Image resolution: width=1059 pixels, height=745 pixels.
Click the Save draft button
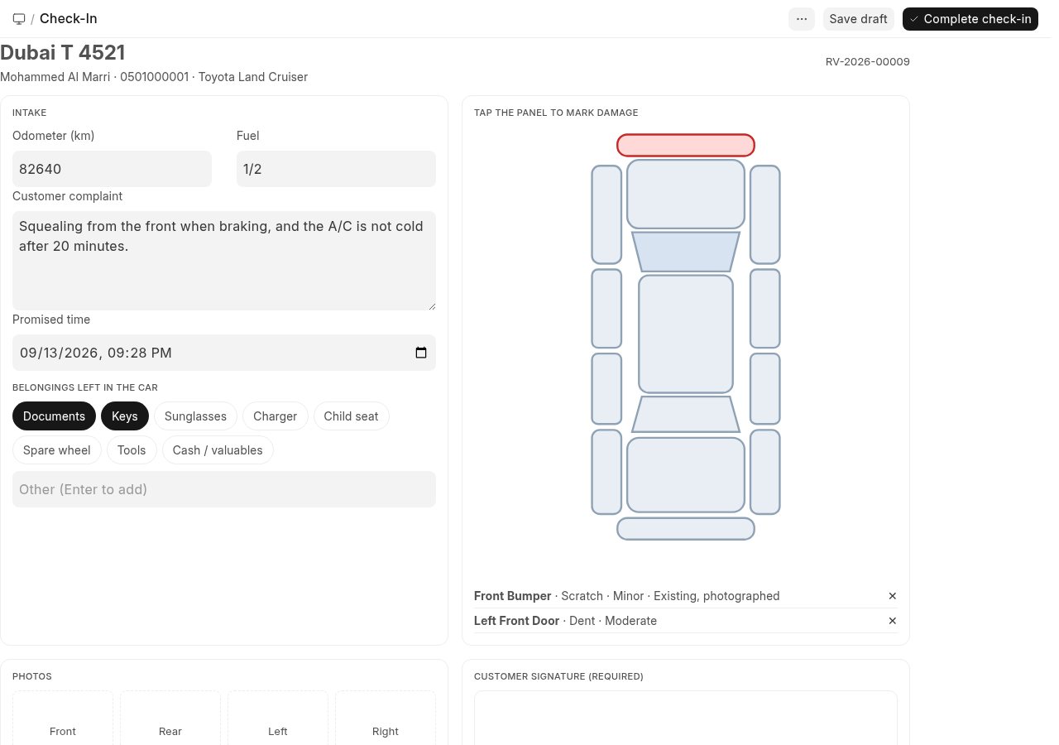(858, 19)
